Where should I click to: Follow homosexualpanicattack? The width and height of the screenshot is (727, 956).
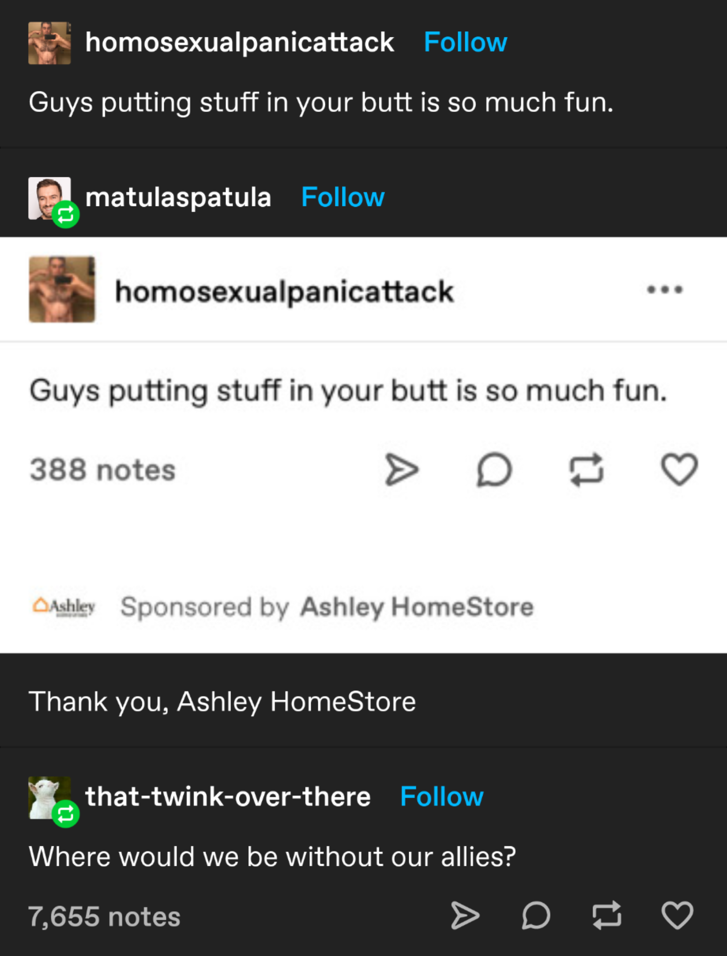pos(465,42)
